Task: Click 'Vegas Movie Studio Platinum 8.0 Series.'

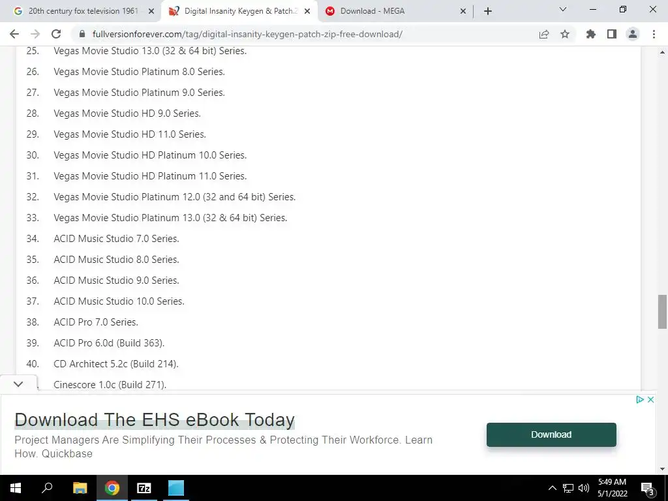Action: click(x=140, y=72)
